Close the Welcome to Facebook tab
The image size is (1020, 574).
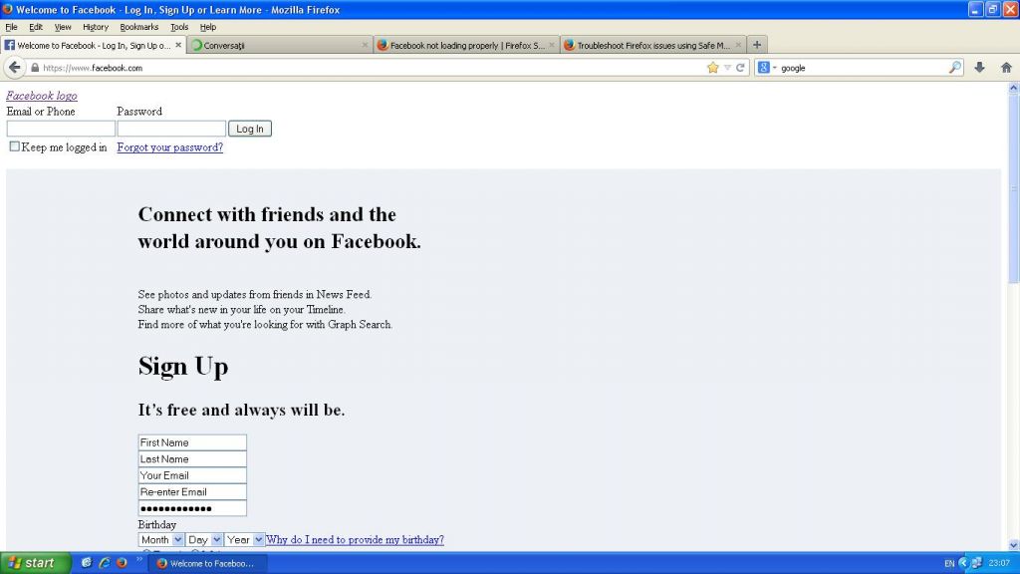tap(178, 45)
